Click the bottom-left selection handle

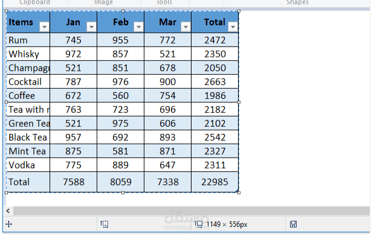pos(7,193)
